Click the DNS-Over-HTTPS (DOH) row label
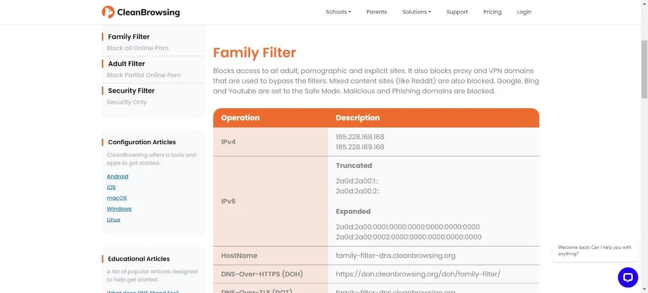Image resolution: width=648 pixels, height=293 pixels. (x=262, y=274)
